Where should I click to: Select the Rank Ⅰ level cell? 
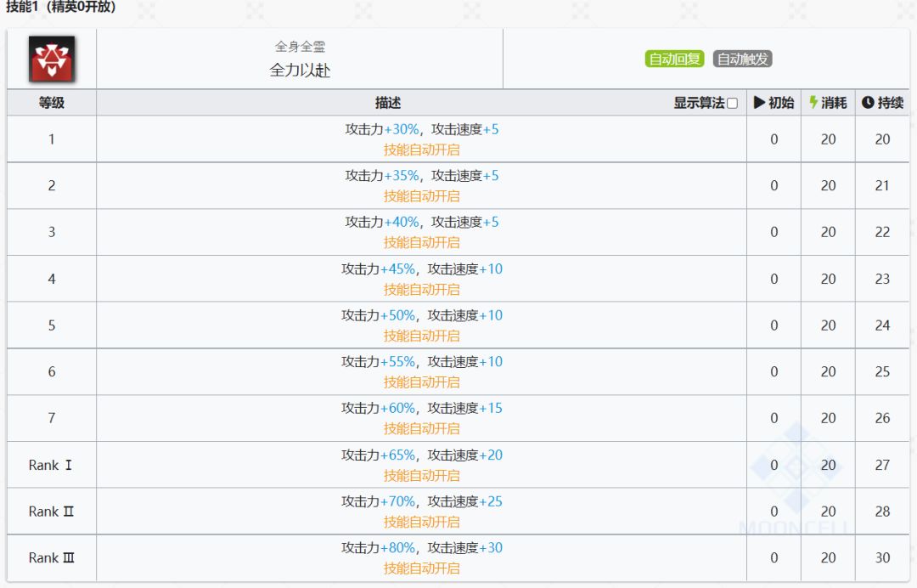point(52,465)
